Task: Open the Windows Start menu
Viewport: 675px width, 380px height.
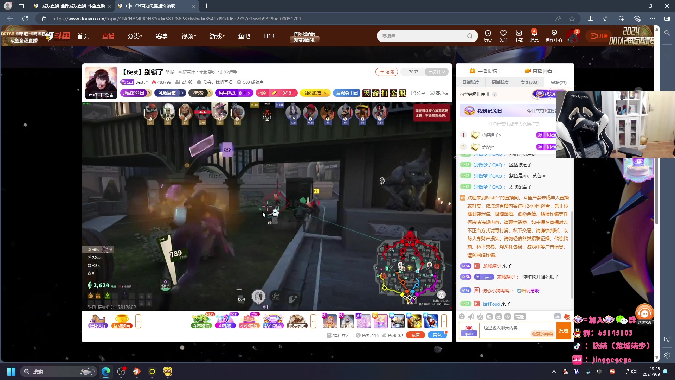Action: (11, 372)
